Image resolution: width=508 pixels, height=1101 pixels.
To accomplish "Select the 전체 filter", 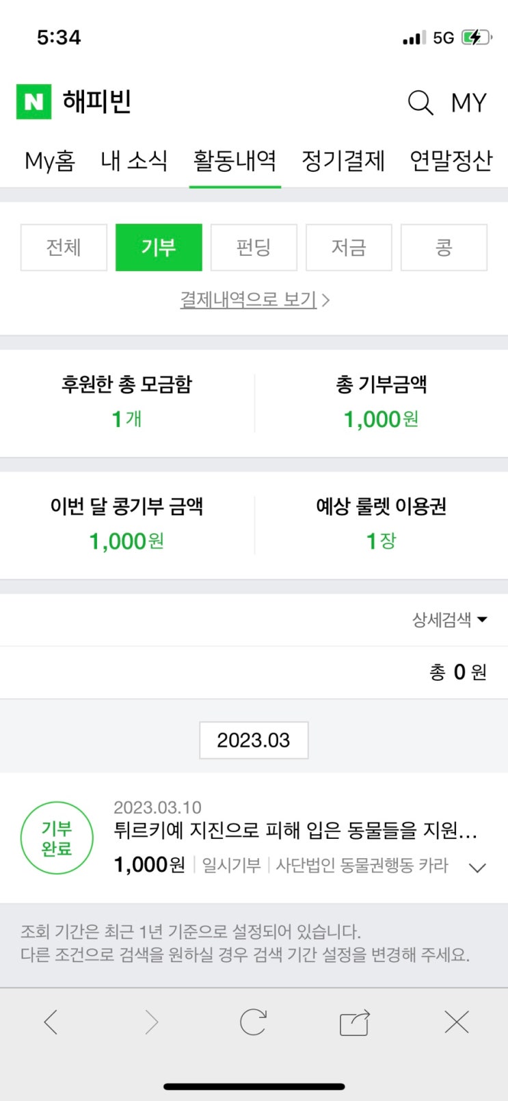I will (x=64, y=247).
